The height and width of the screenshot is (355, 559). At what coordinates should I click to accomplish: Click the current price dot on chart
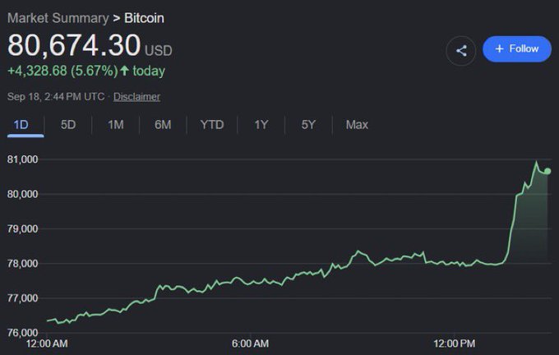click(x=547, y=172)
